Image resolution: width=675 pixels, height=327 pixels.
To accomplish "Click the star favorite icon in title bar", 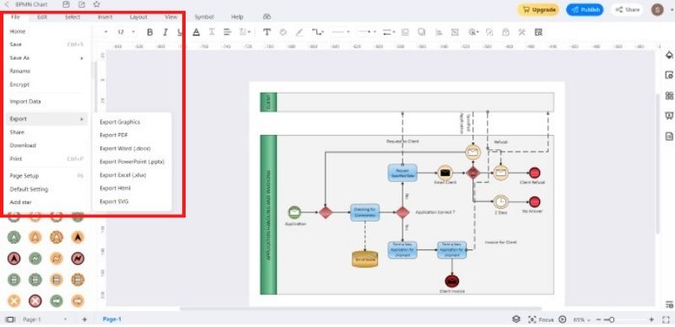I will (96, 4).
